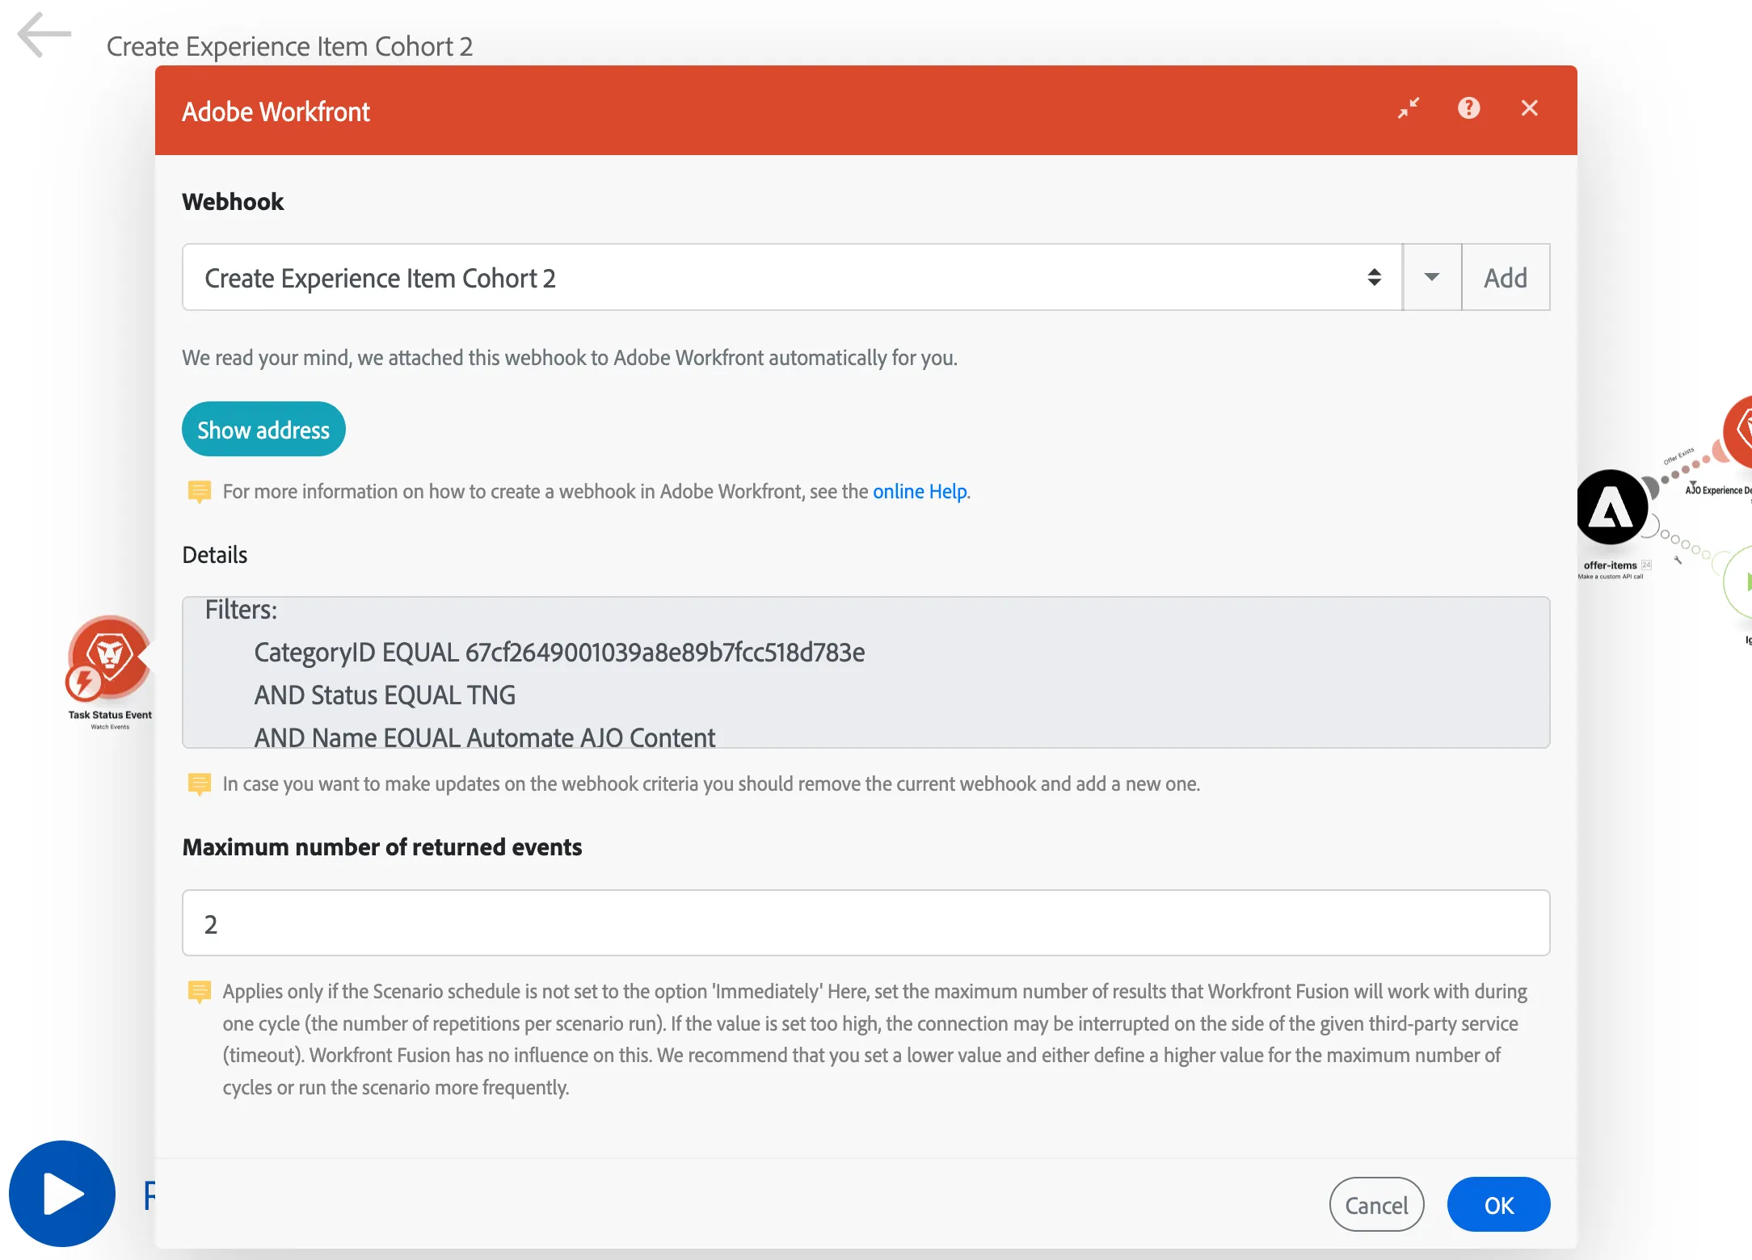Click the note icon beside 'Applies only if' text

[199, 991]
